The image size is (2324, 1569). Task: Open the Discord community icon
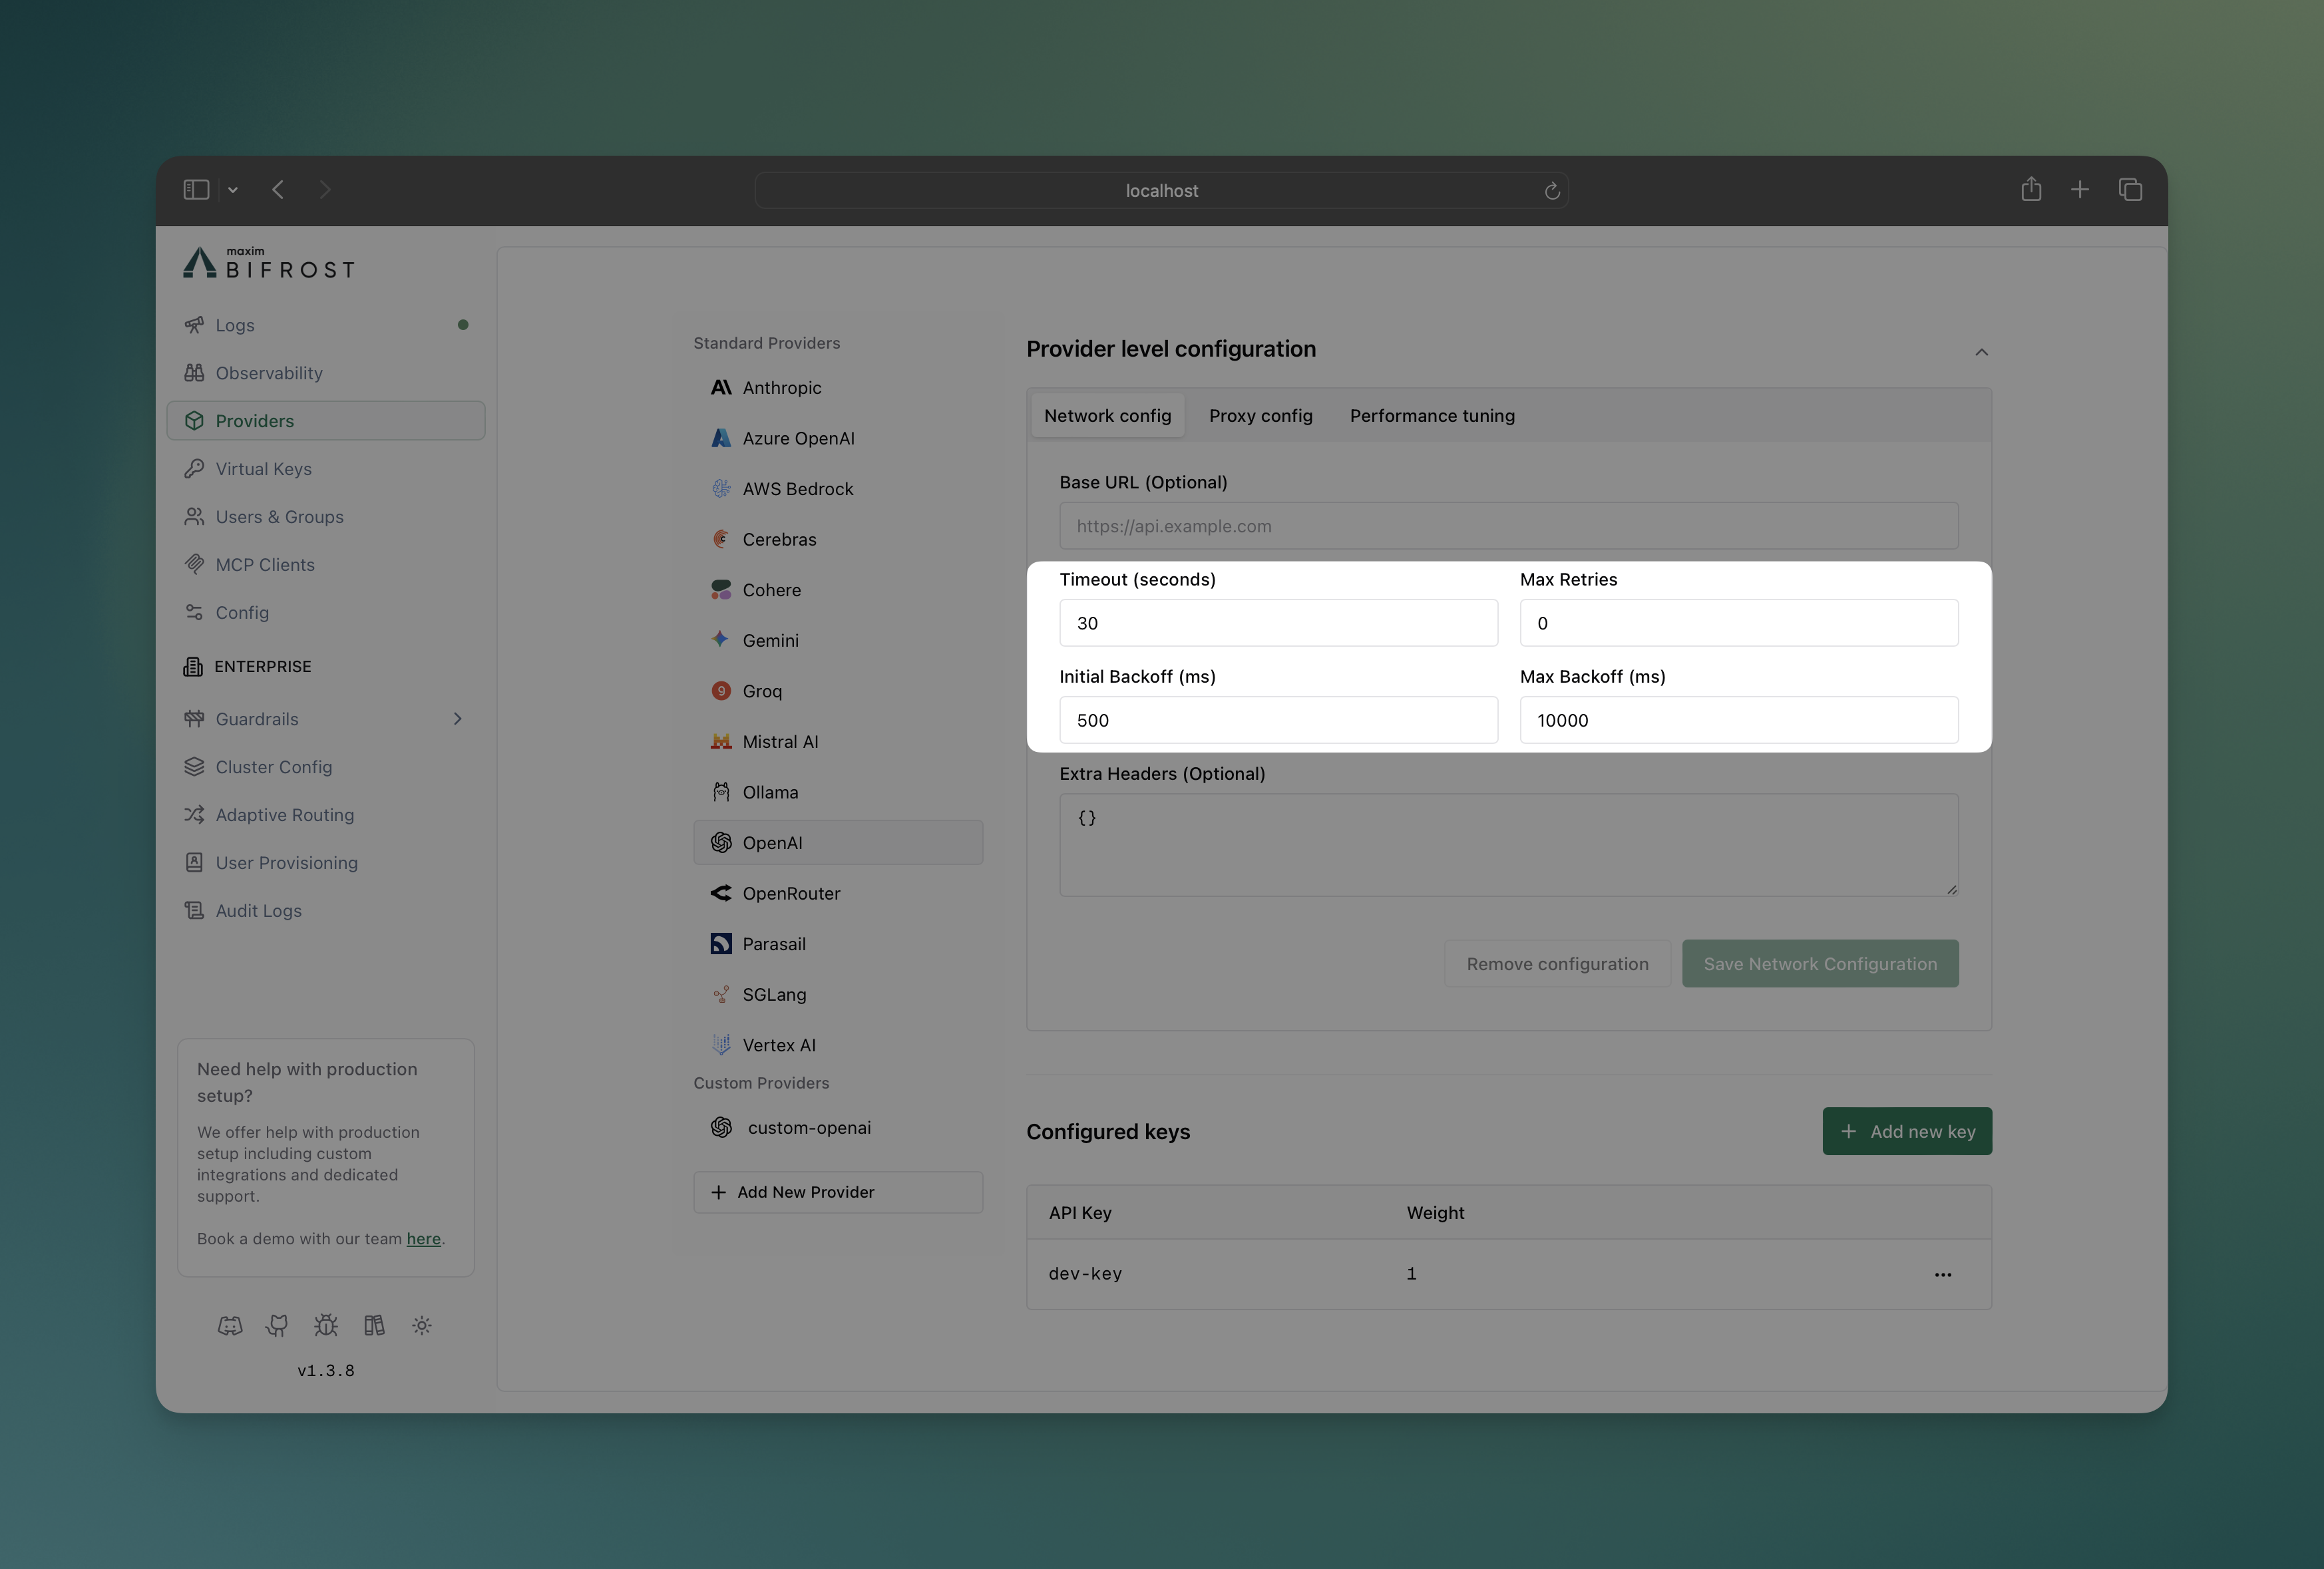(x=230, y=1325)
